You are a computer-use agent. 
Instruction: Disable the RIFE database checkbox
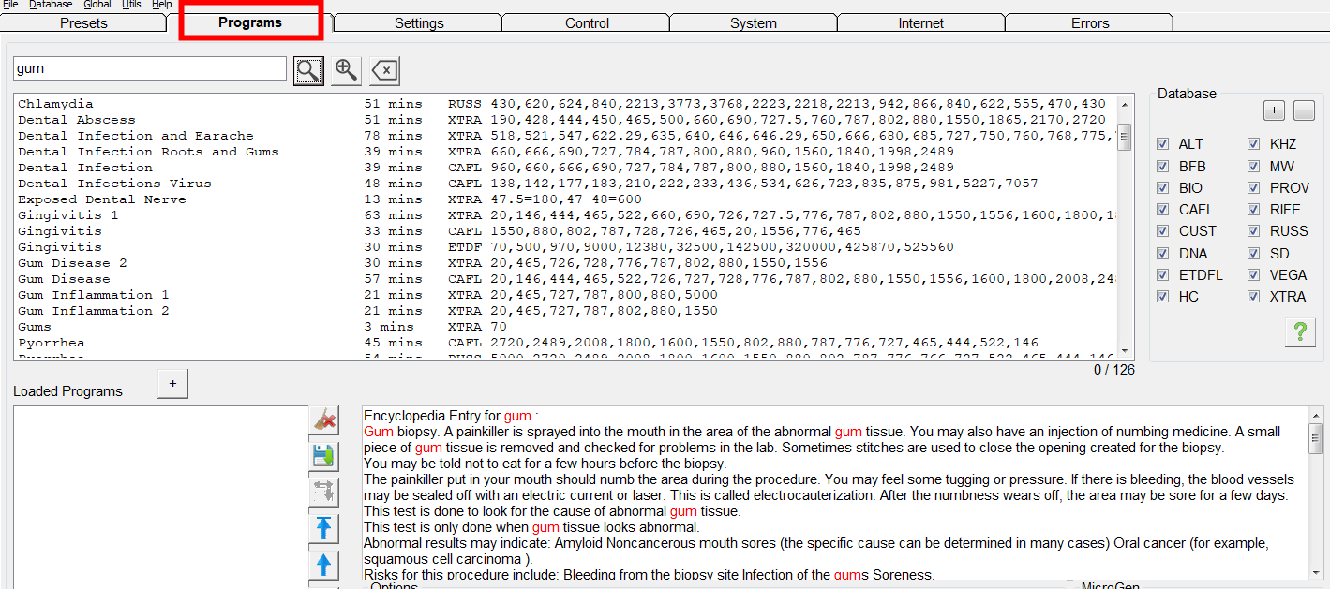click(x=1254, y=210)
